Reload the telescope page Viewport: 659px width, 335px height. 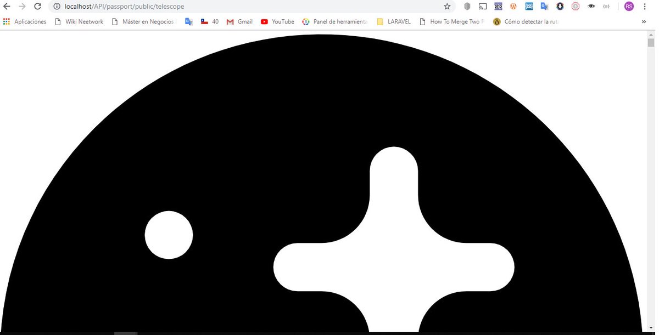[37, 7]
